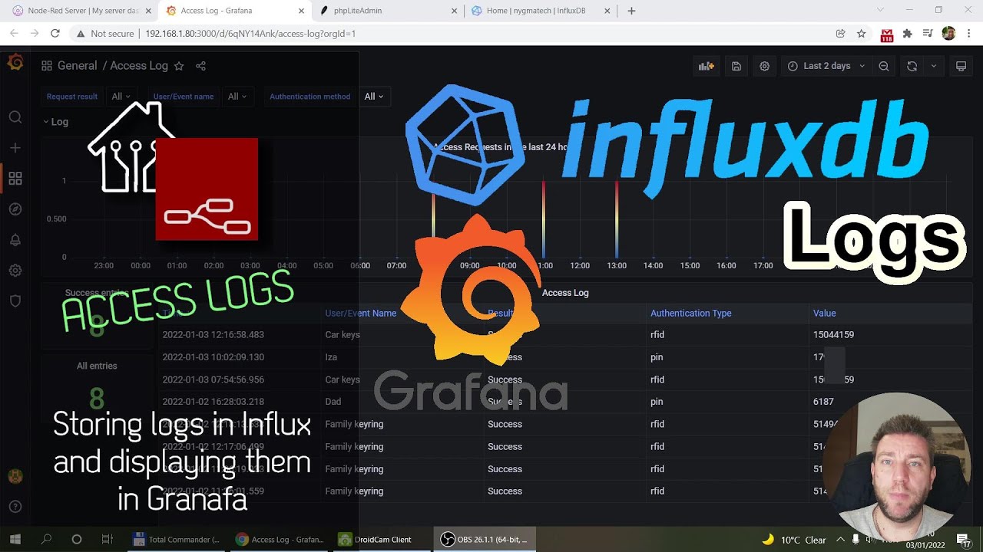983x552 pixels.
Task: Open the refresh interval dropdown
Action: [x=934, y=66]
